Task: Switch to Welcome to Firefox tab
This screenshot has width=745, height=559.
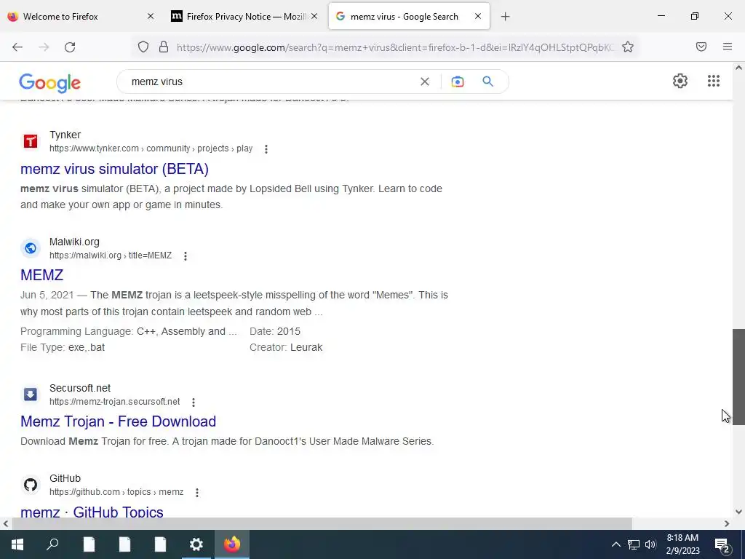Action: [81, 17]
